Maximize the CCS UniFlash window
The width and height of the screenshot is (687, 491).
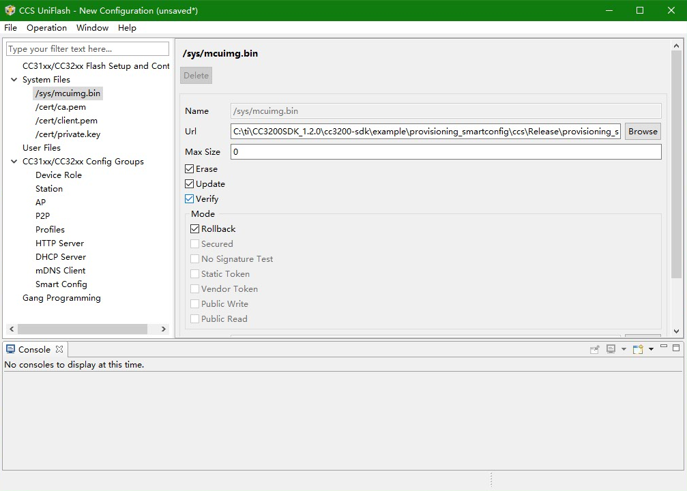coord(640,10)
